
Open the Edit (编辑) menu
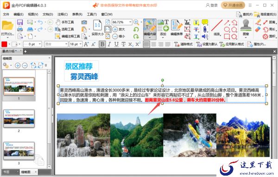tap(19, 14)
